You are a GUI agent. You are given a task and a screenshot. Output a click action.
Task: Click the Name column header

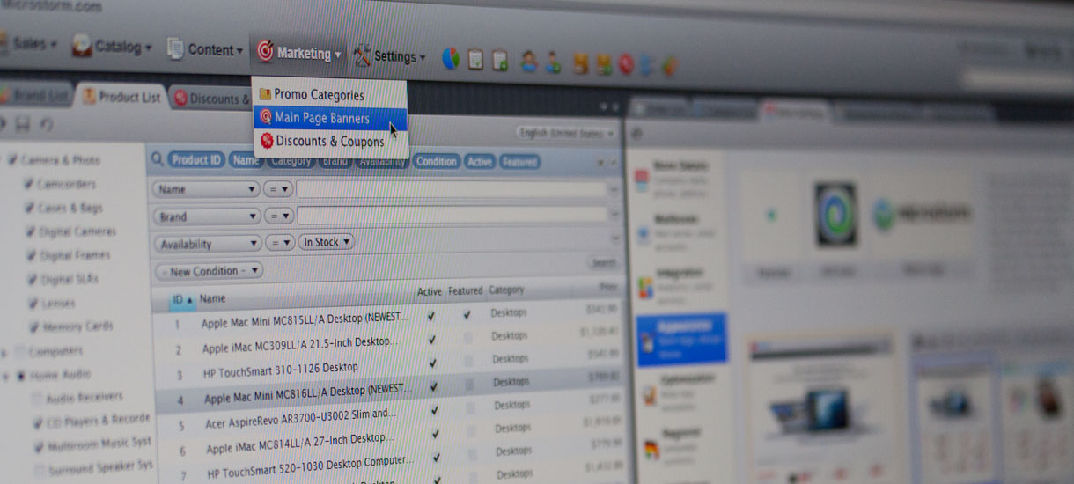(x=212, y=299)
